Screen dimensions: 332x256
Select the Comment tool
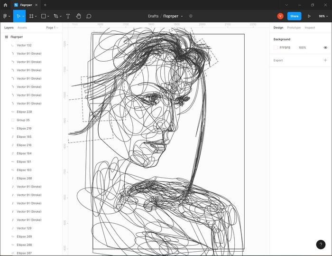click(89, 16)
